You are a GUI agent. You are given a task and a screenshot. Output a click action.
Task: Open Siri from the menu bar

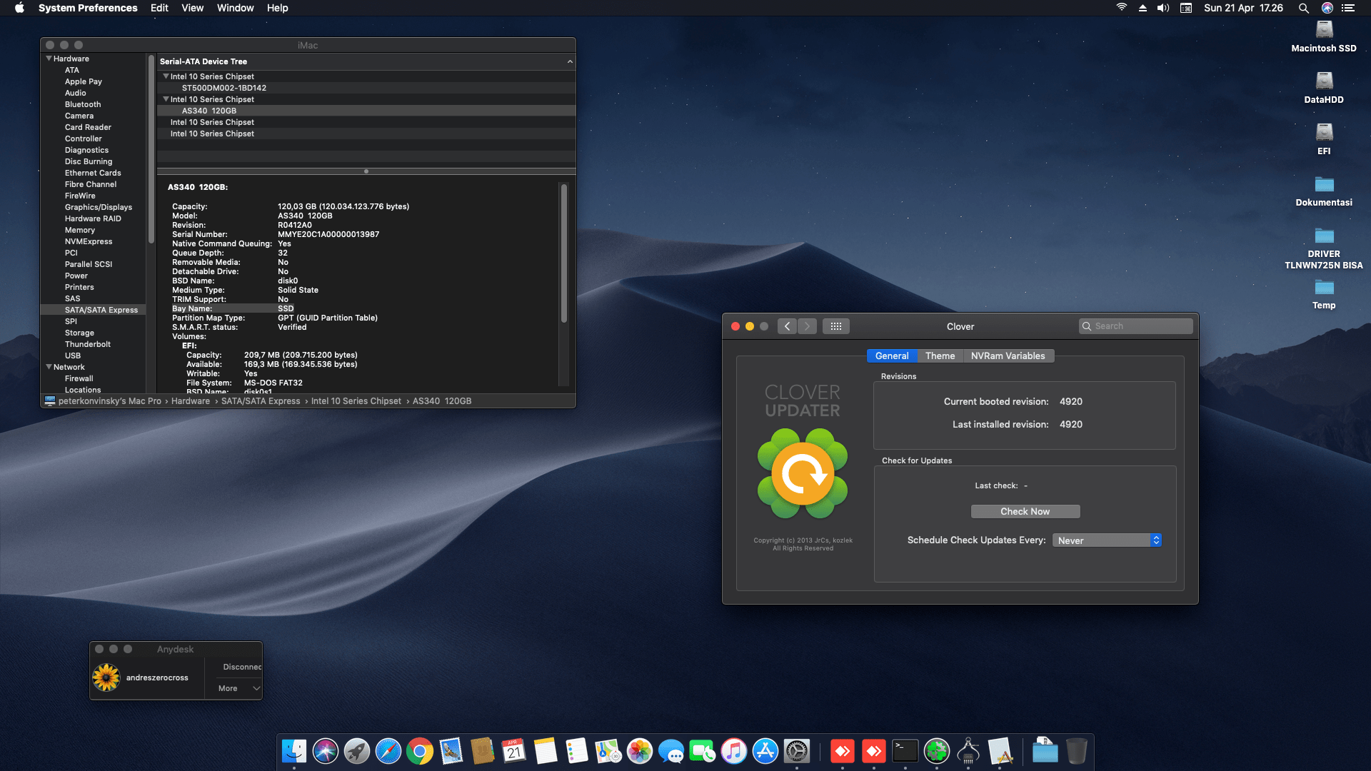1327,8
